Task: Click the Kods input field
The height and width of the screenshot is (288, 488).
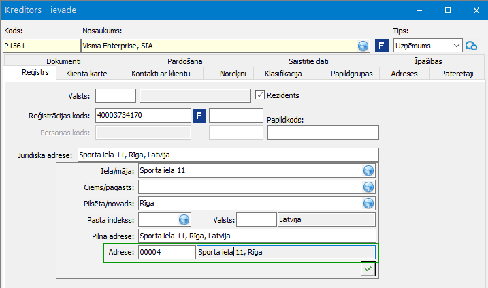Action: point(39,46)
